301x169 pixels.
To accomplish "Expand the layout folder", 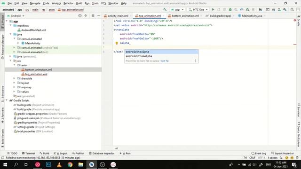I will tap(15, 83).
